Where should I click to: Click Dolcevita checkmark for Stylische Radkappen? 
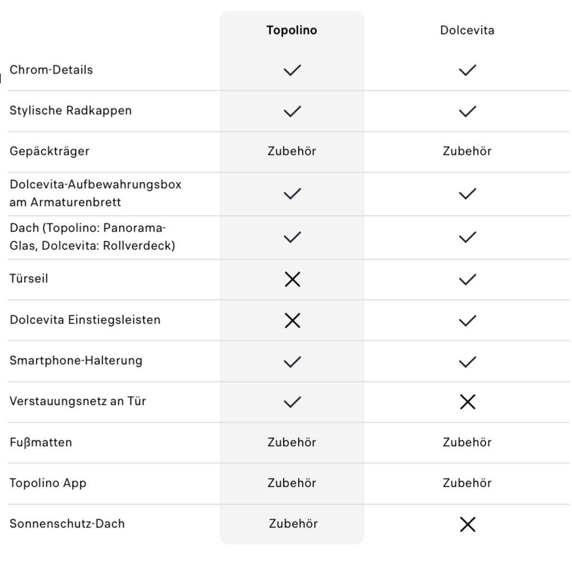(467, 111)
